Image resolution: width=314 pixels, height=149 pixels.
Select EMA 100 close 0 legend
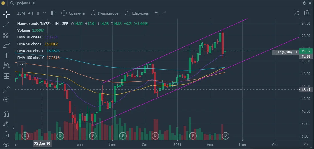coord(31,58)
